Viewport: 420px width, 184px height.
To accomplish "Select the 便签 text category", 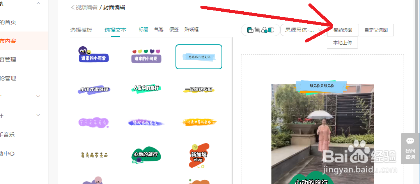I will click(x=174, y=30).
